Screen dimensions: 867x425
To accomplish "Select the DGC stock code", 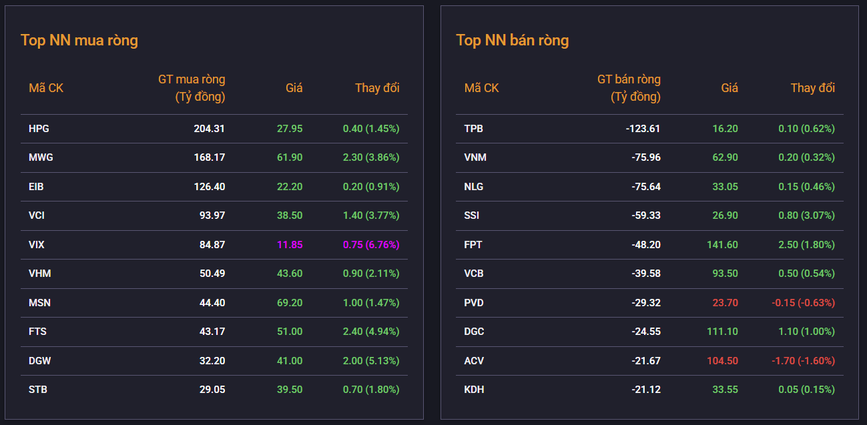I will [x=475, y=332].
